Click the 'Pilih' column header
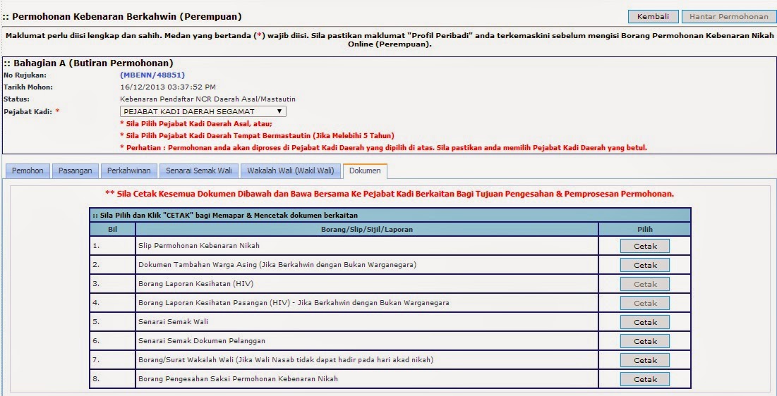Viewport: 777px width, 396px height. coord(645,229)
